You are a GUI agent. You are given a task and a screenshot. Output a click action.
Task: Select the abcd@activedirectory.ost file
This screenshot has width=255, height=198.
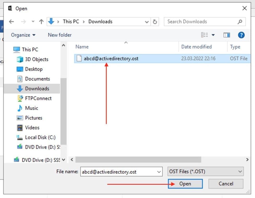tap(111, 59)
